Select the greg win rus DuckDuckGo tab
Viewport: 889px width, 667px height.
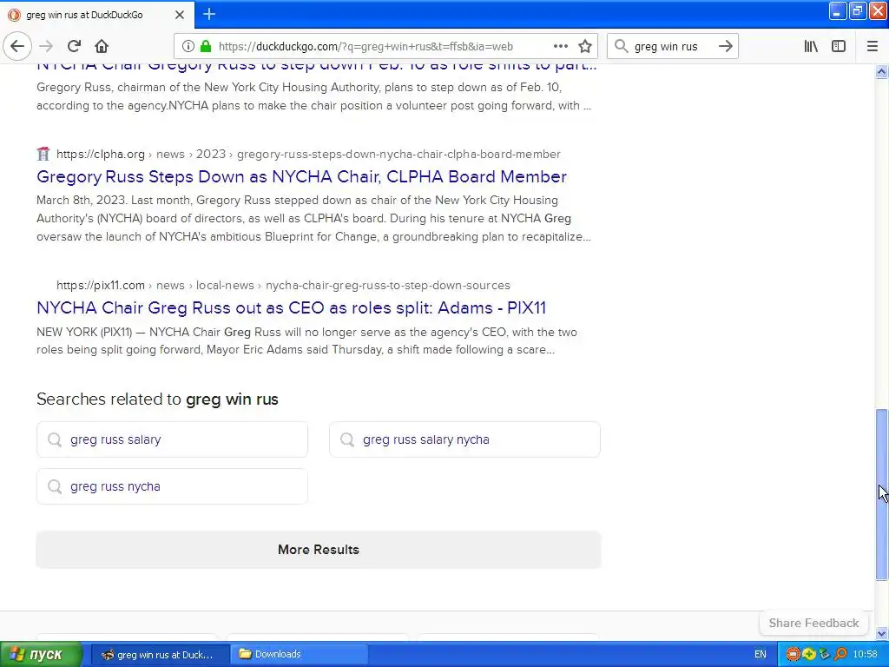[x=97, y=15]
